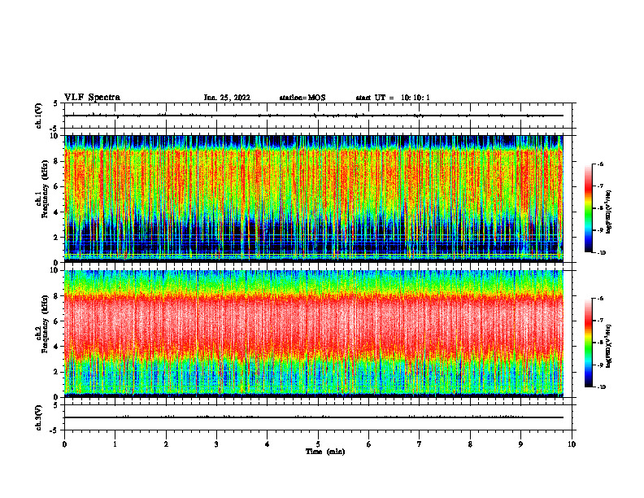Click the ch.1 spectrogram color scale bar
The height and width of the screenshot is (498, 644).
589,208
